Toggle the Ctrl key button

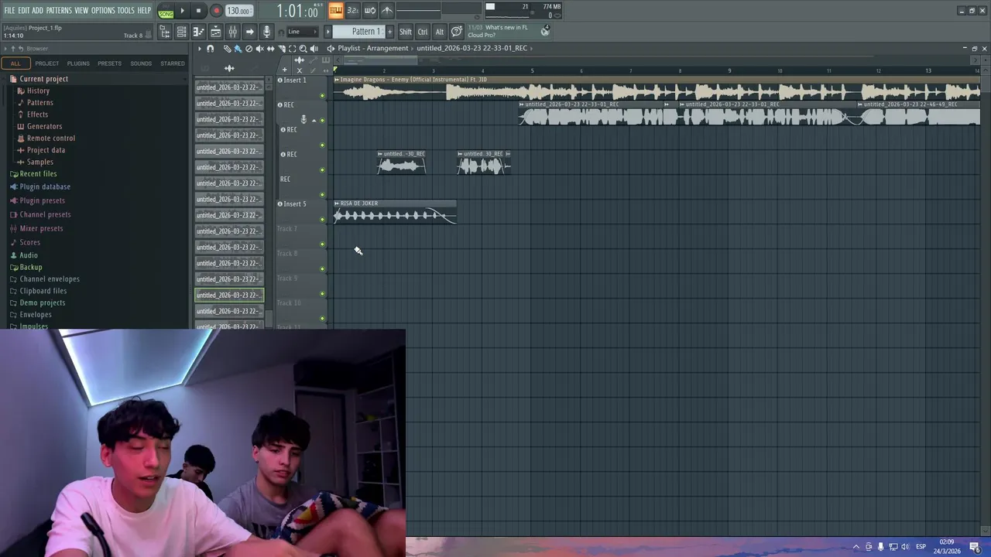tap(423, 32)
